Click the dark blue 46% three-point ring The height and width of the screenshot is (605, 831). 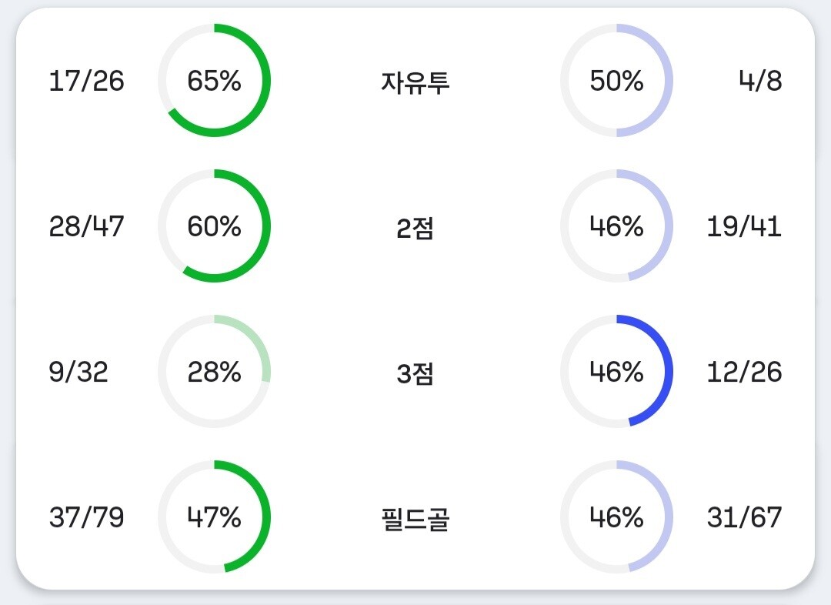tap(616, 372)
